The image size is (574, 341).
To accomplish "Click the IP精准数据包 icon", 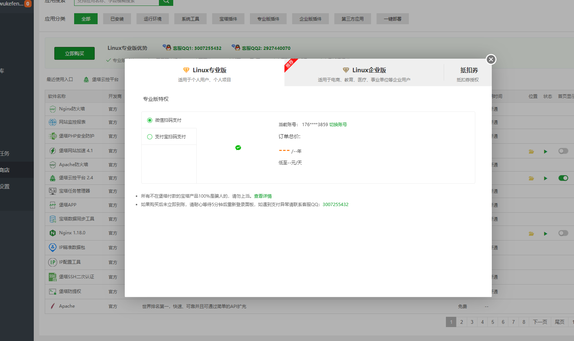I will pyautogui.click(x=52, y=247).
